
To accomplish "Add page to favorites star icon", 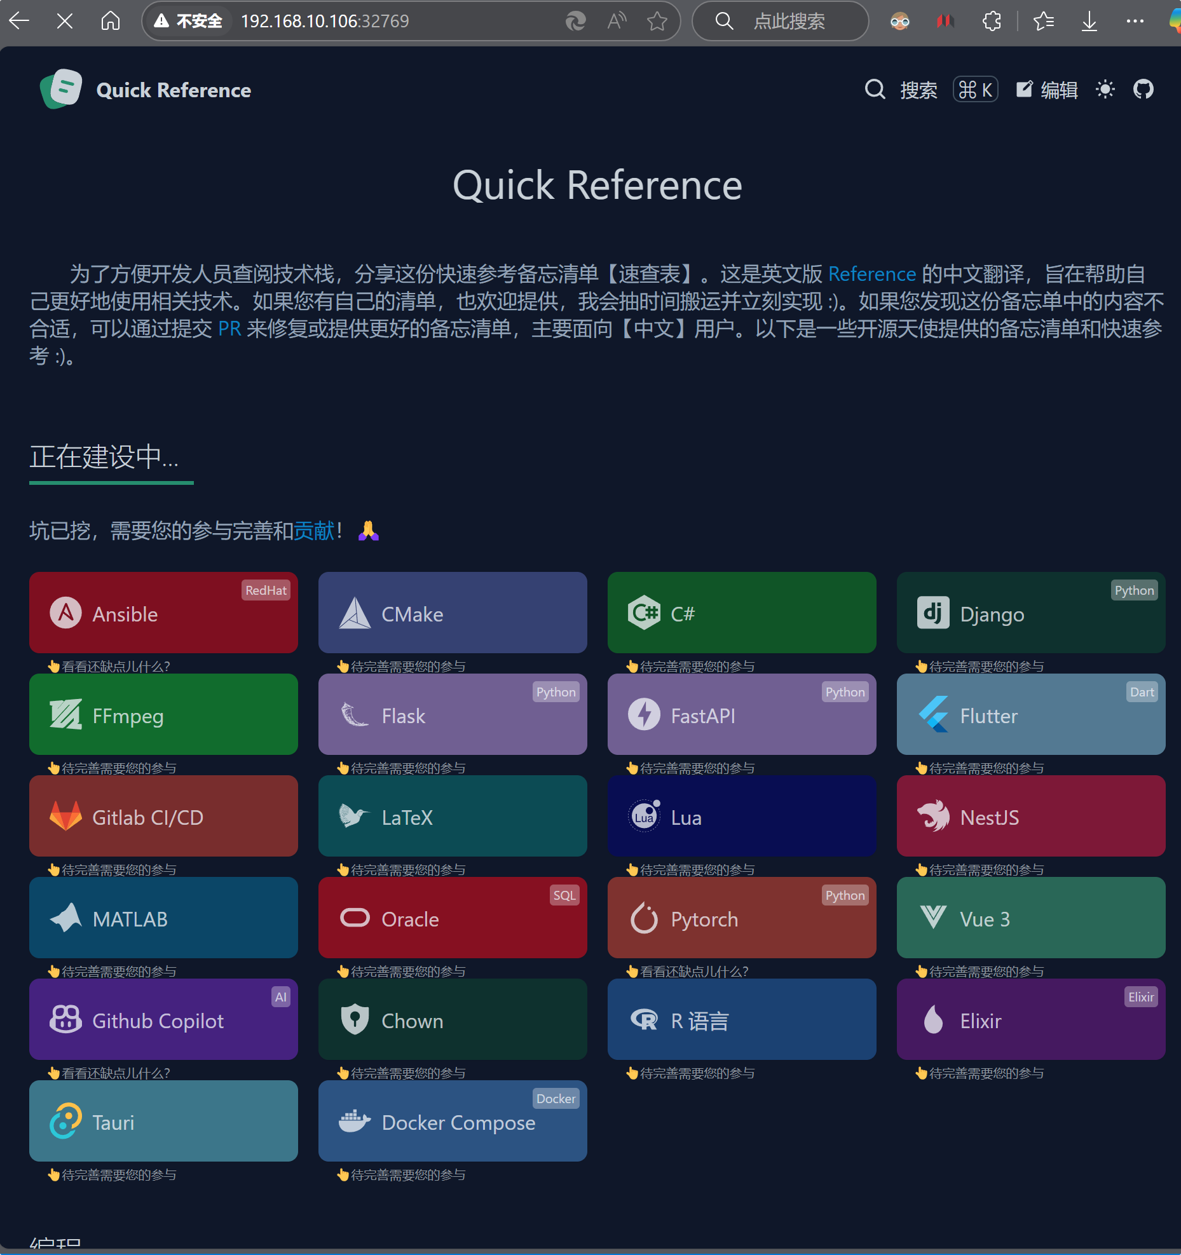I will point(657,21).
